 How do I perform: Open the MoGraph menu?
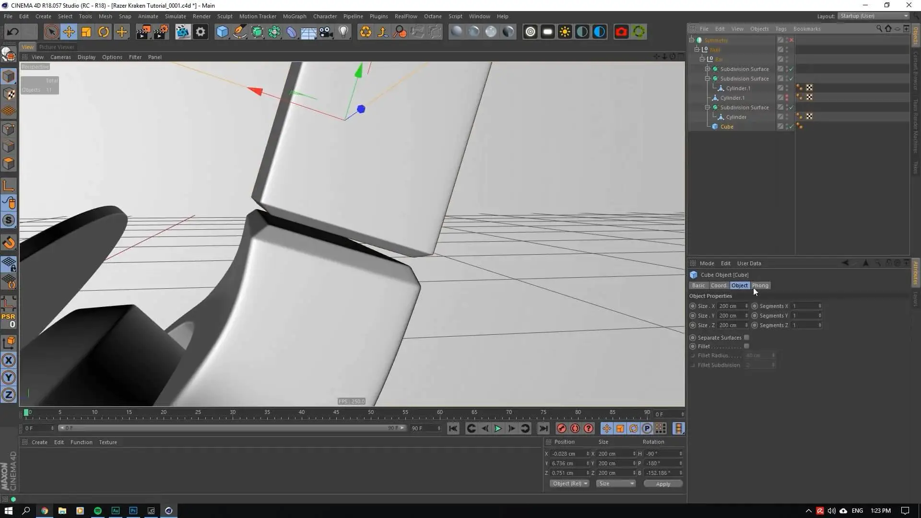[295, 16]
